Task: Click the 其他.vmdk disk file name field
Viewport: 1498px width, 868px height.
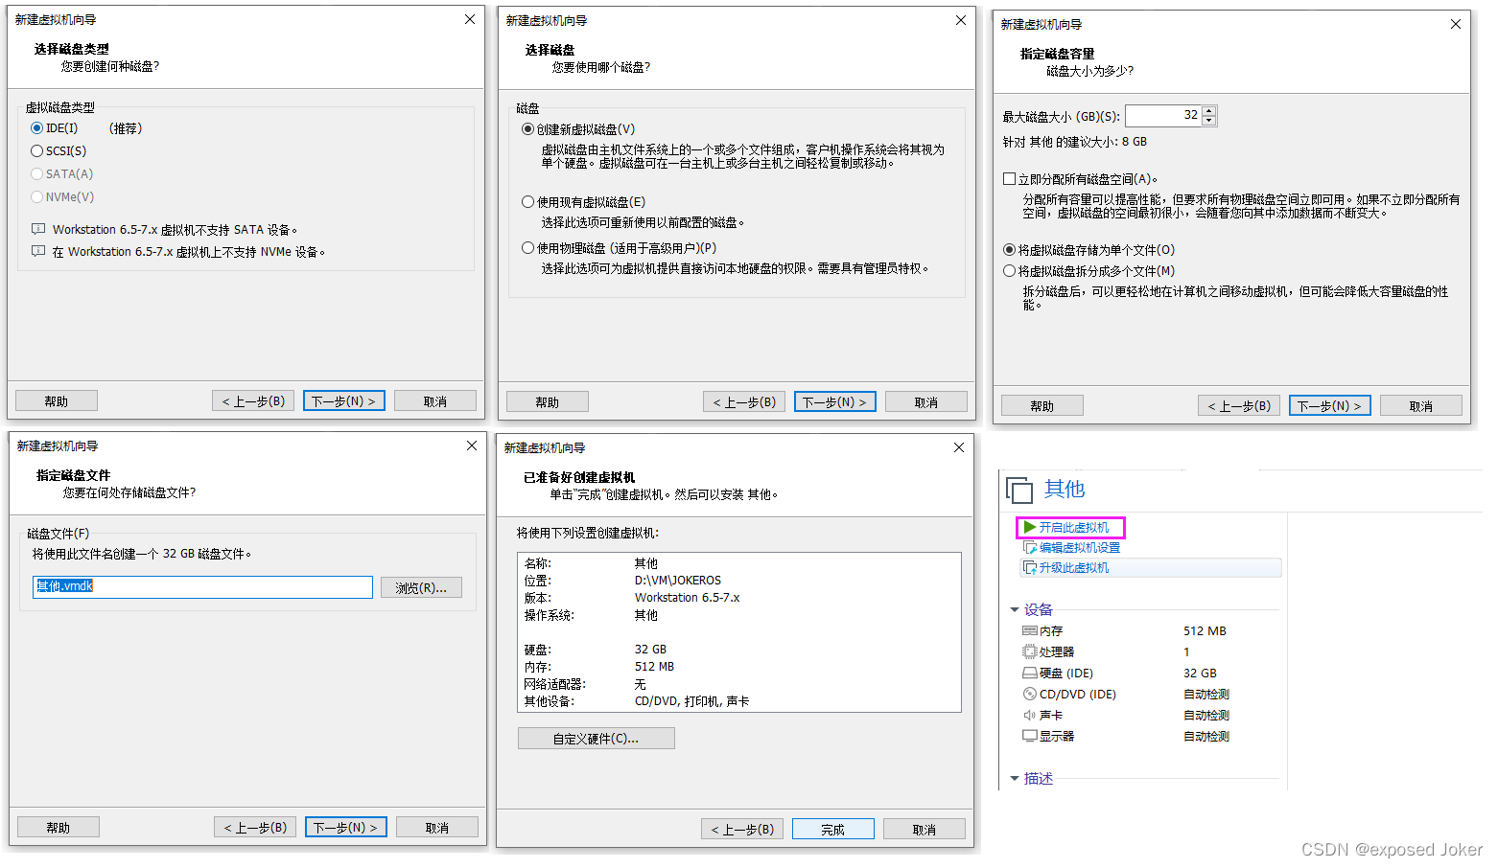Action: click(202, 587)
